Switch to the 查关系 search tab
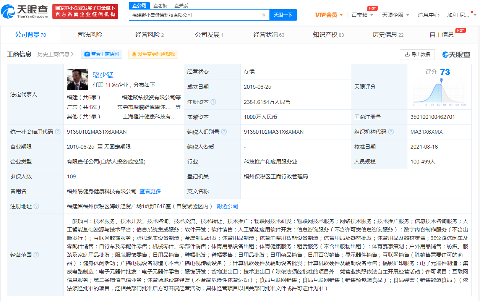The image size is (480, 301). [181, 5]
